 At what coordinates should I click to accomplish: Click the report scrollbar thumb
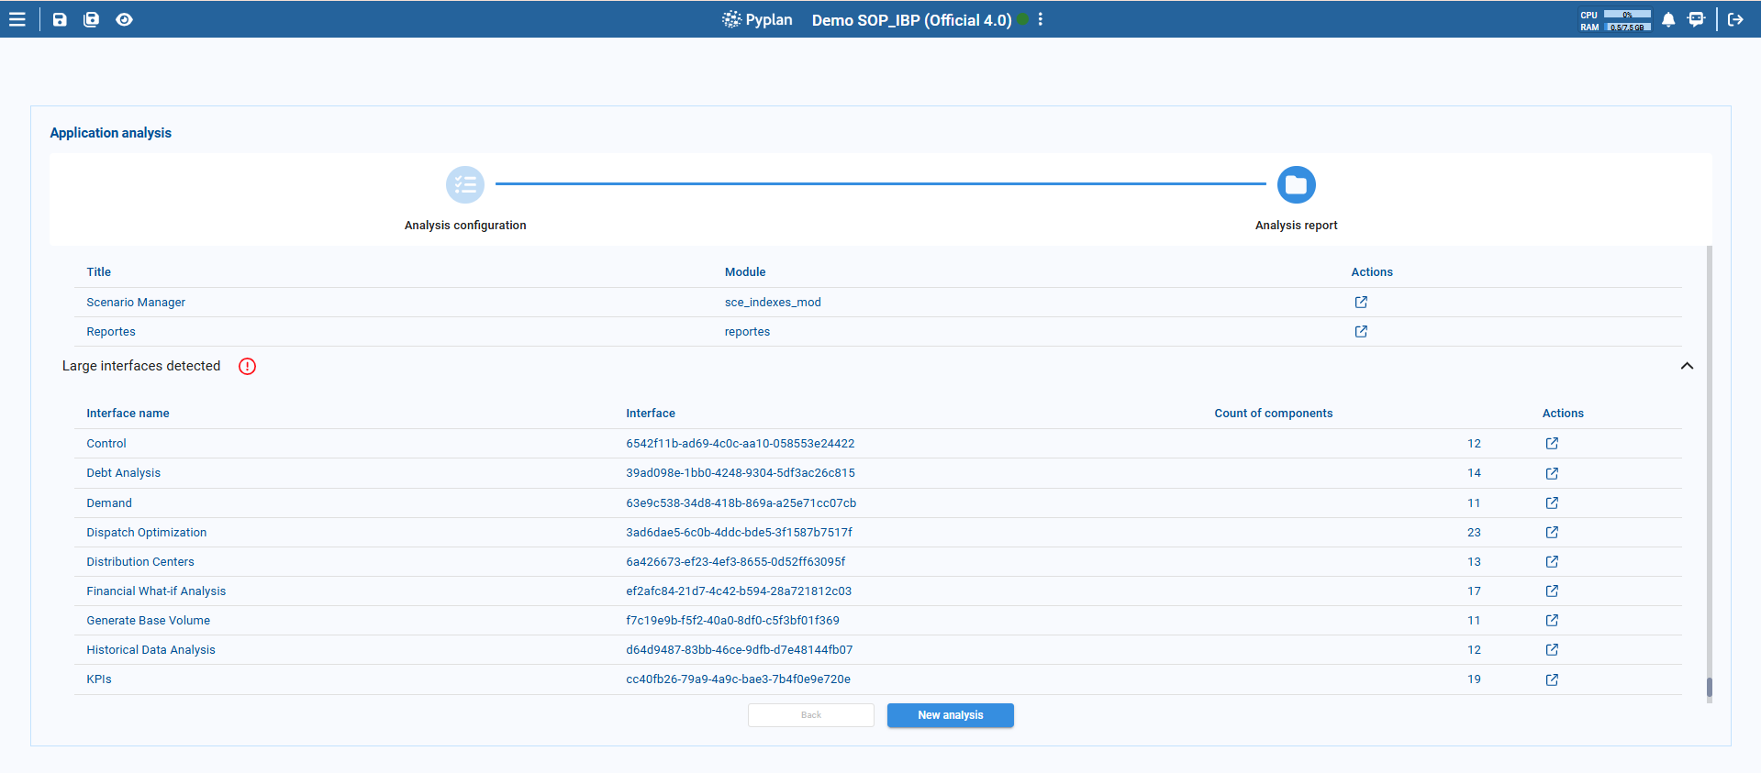click(1710, 688)
